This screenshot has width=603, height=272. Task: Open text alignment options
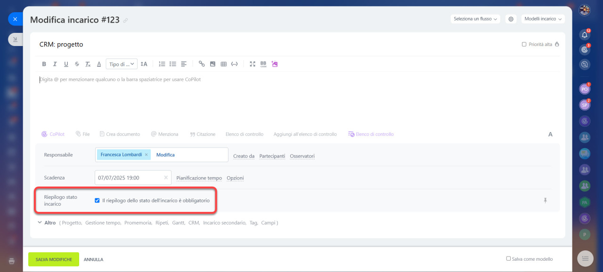(184, 64)
